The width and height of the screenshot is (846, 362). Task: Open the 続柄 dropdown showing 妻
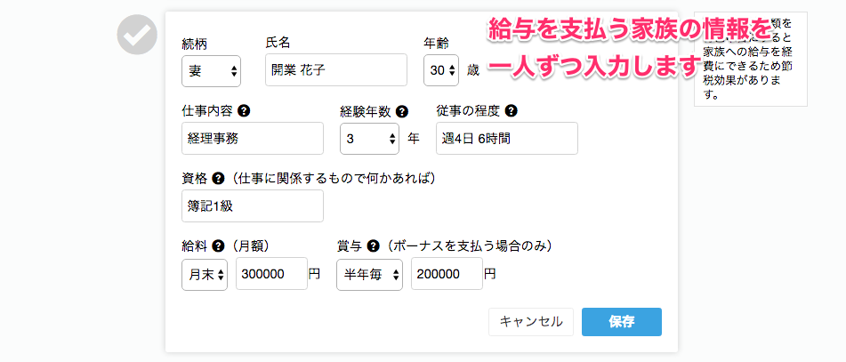211,70
